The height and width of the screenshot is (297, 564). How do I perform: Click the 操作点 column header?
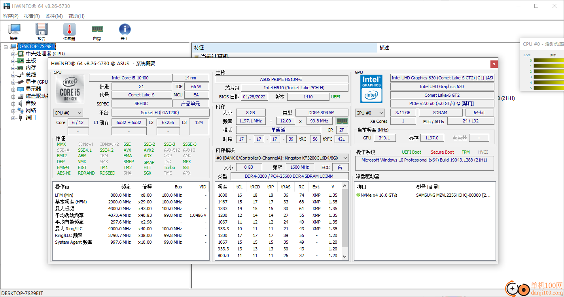(77, 187)
